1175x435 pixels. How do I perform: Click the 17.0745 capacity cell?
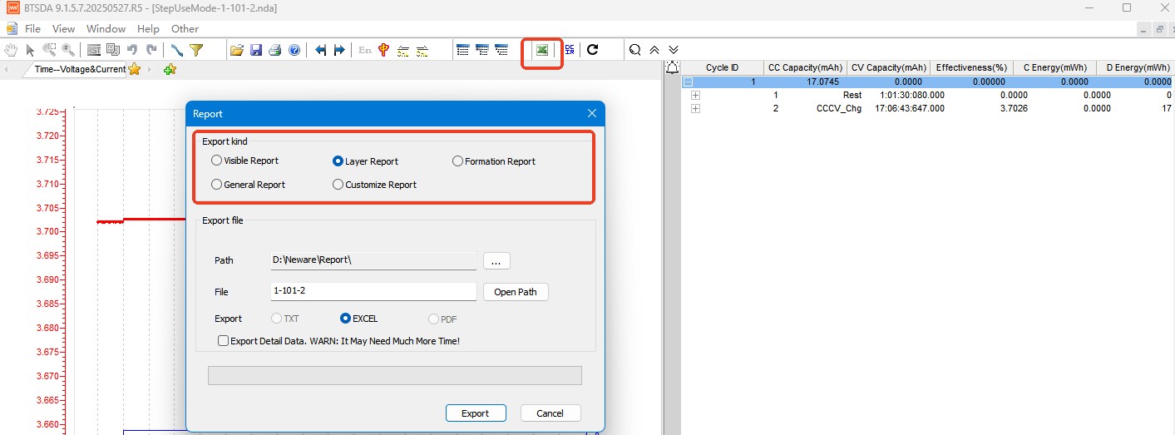coord(823,82)
